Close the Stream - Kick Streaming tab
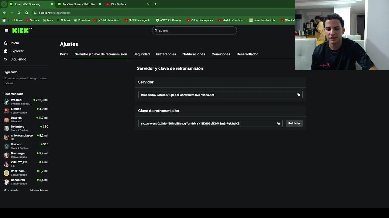Image resolution: width=389 pixels, height=218 pixels. point(52,4)
